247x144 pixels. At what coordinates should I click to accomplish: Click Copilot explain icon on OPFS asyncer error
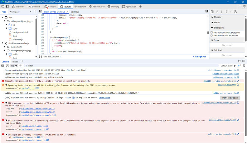tap(238, 103)
